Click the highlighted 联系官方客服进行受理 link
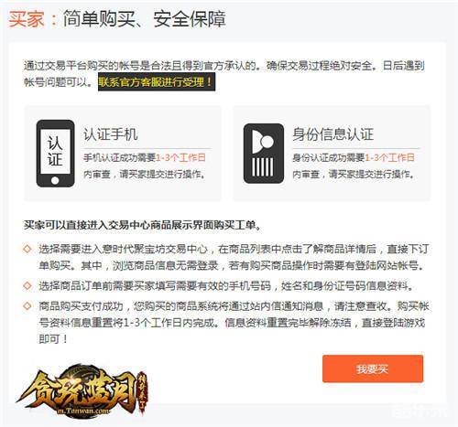The height and width of the screenshot is (427, 458). [157, 81]
